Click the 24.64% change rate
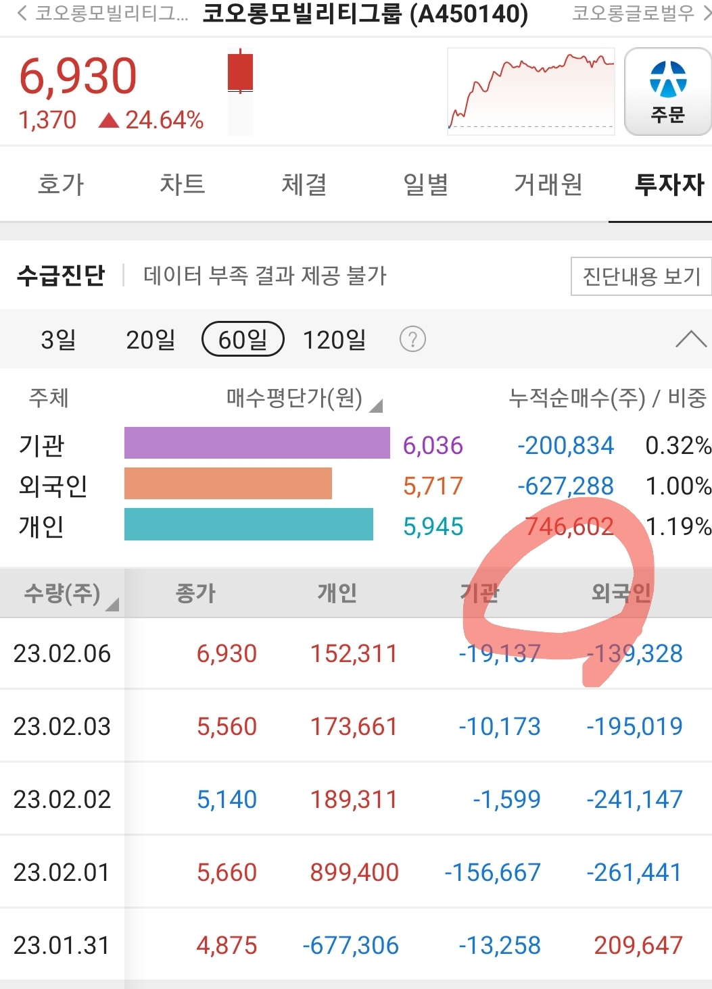Image resolution: width=712 pixels, height=989 pixels. coord(164,120)
